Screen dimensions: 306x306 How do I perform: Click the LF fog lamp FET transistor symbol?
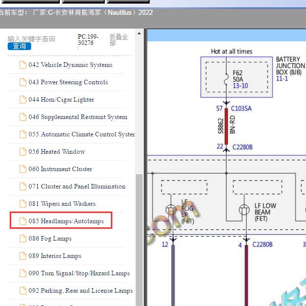(x=171, y=210)
